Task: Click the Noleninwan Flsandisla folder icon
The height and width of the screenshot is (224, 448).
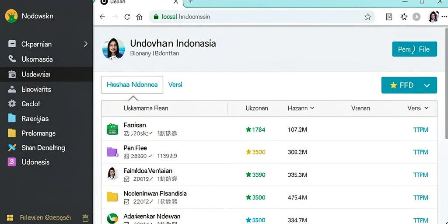Action: point(112,197)
